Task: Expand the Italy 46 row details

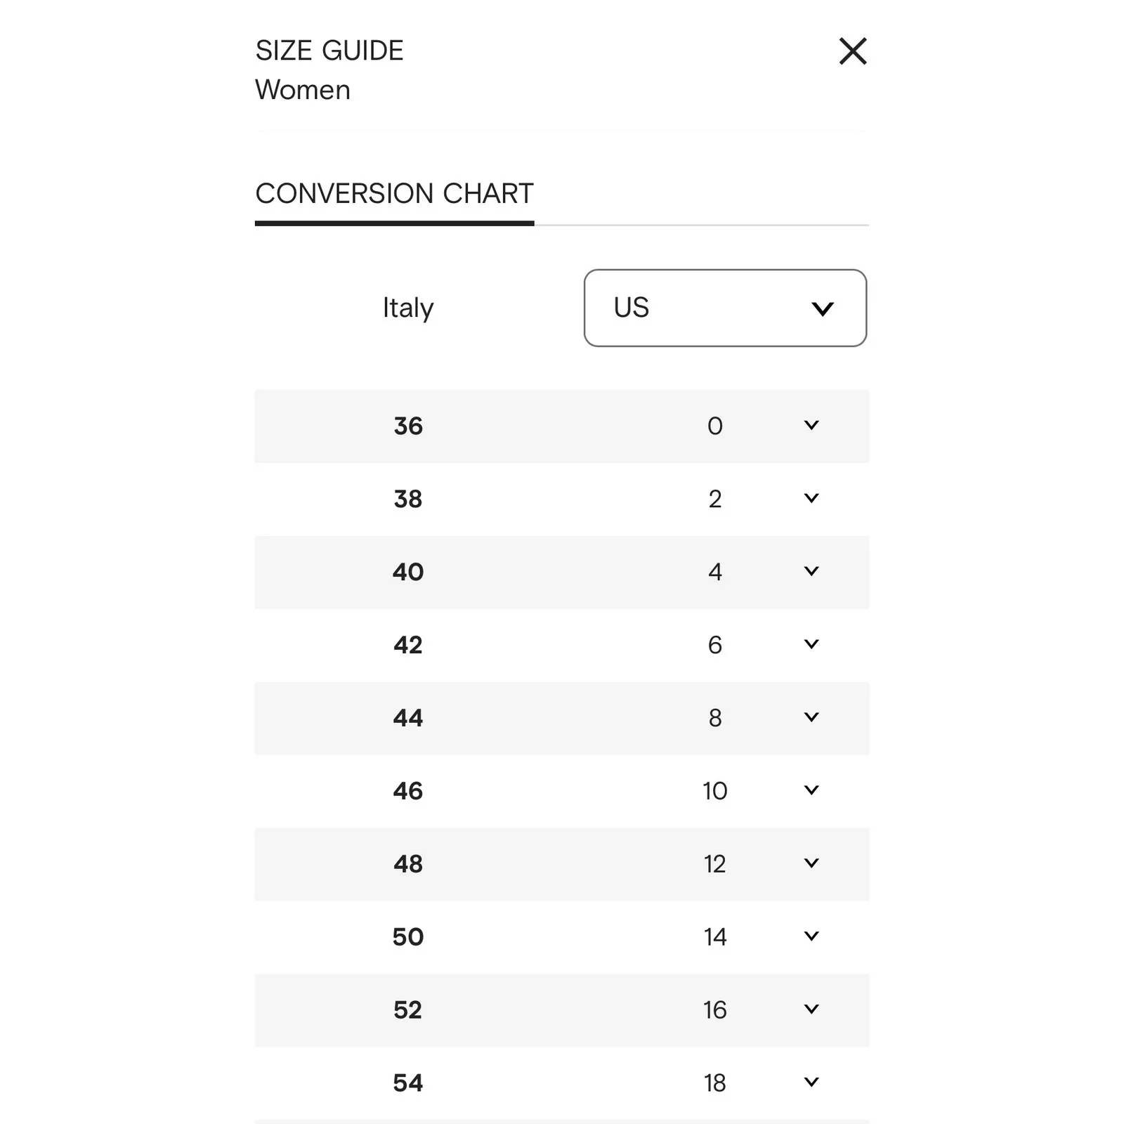Action: tap(811, 791)
